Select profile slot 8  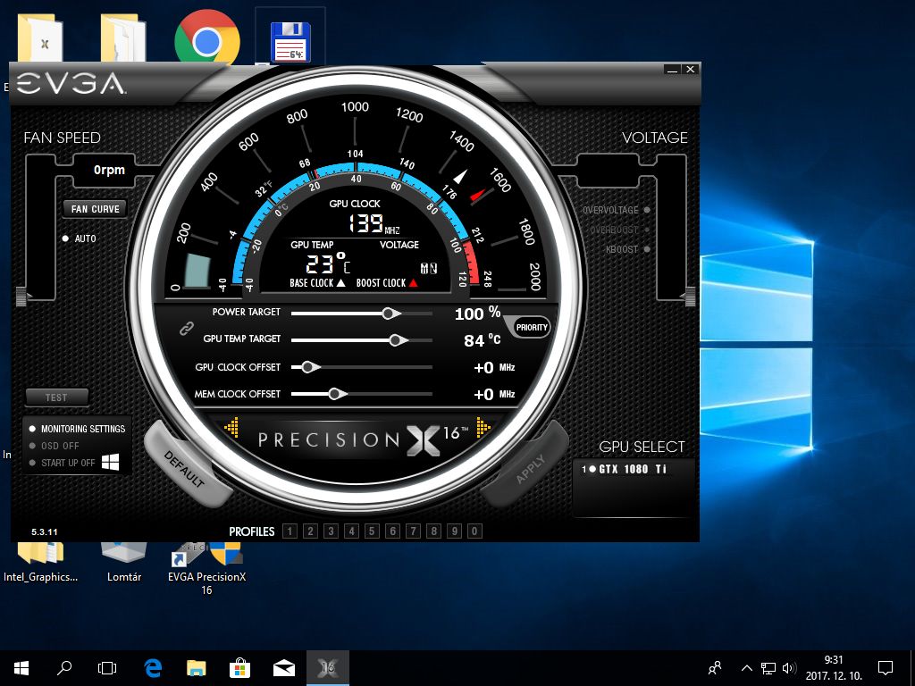(433, 531)
